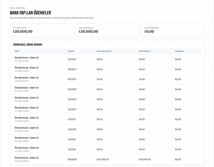The height and width of the screenshot is (167, 214).
Task: Click the Size Ödenen ₺0,00 cell for 11/2026
Action: (142, 140)
